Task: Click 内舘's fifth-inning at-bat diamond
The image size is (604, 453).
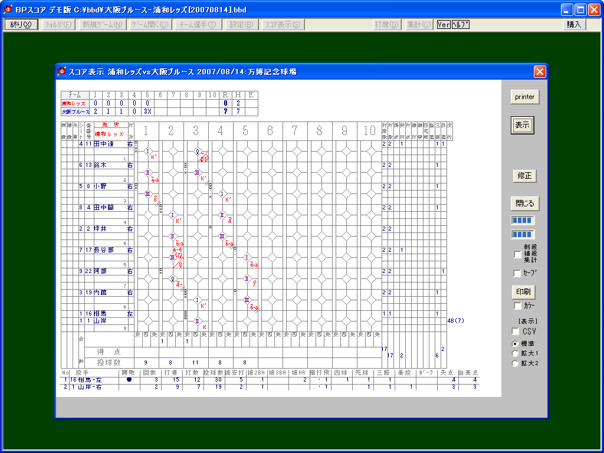Action: click(x=247, y=300)
